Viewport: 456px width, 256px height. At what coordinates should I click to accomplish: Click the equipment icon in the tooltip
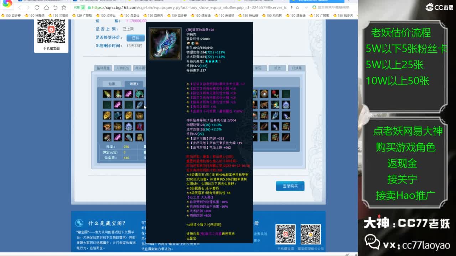click(165, 44)
